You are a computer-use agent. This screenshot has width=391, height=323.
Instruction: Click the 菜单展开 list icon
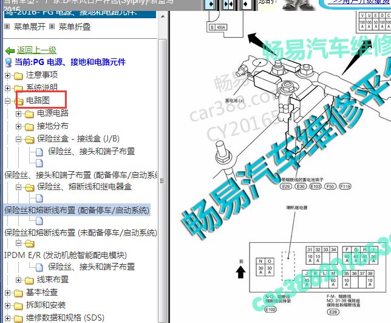point(7,27)
